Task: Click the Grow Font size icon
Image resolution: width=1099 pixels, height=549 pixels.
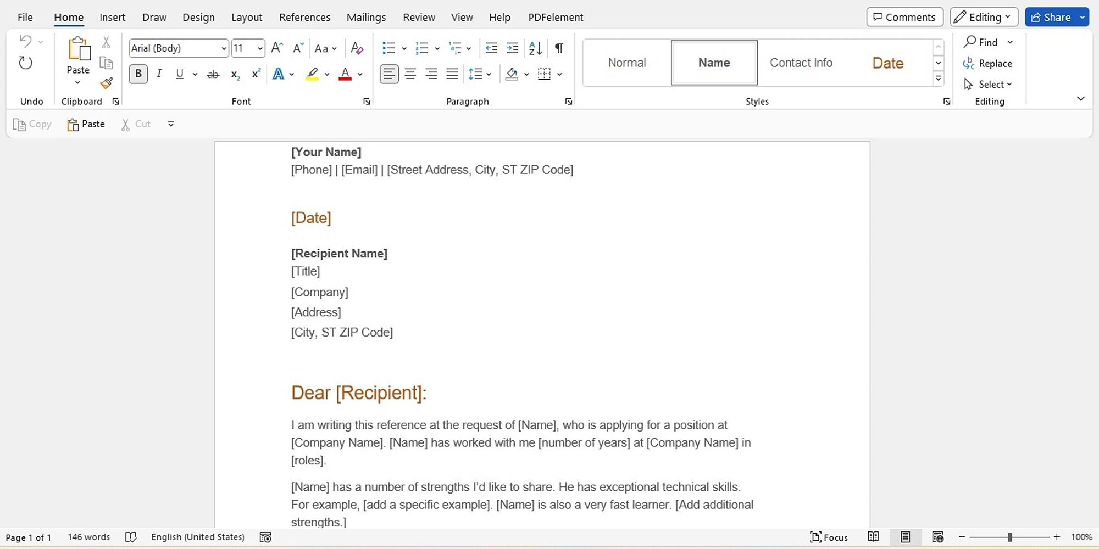Action: point(277,48)
